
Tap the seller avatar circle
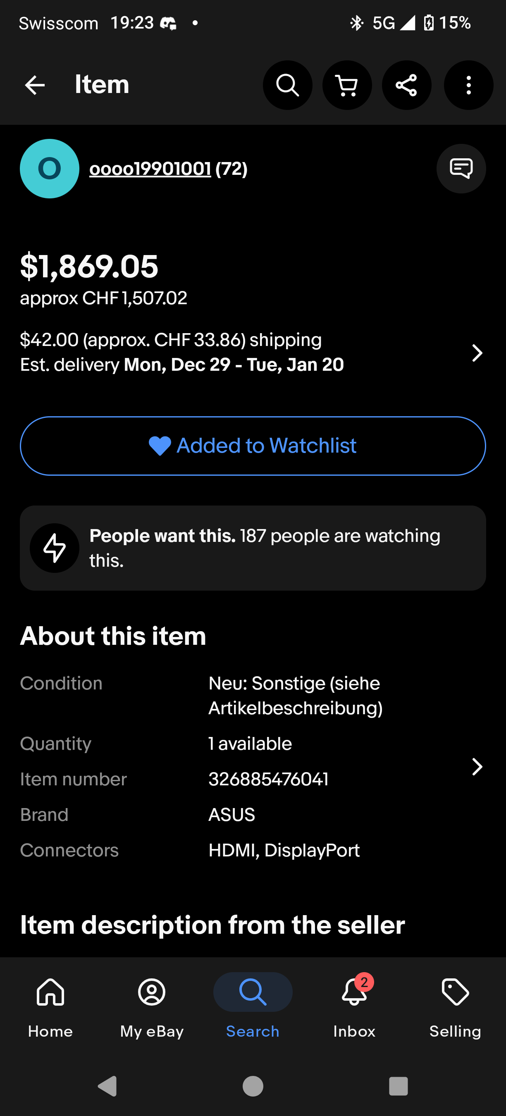[x=49, y=169]
